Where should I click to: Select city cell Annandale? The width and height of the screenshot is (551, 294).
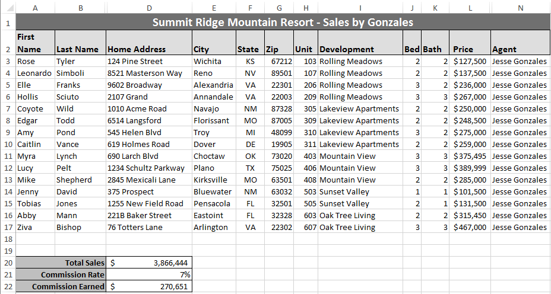(214, 97)
